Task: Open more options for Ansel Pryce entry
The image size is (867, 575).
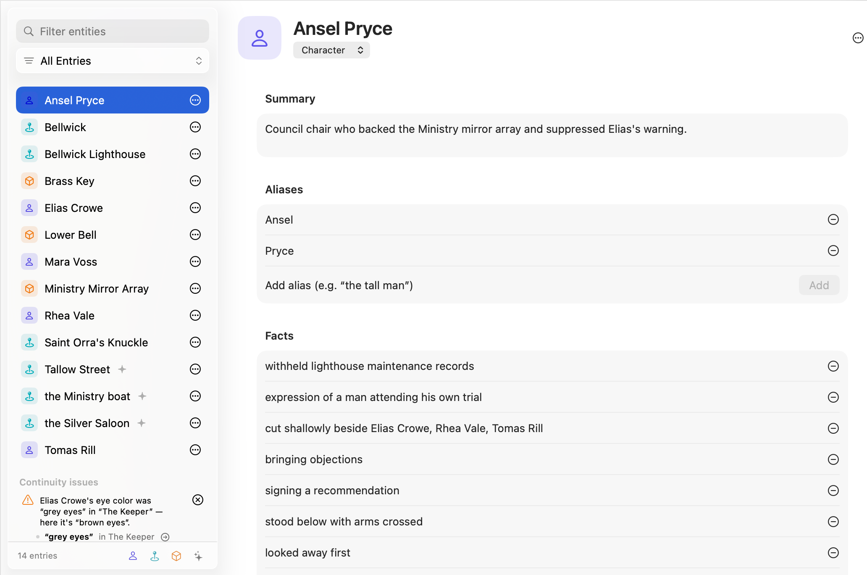Action: (195, 100)
